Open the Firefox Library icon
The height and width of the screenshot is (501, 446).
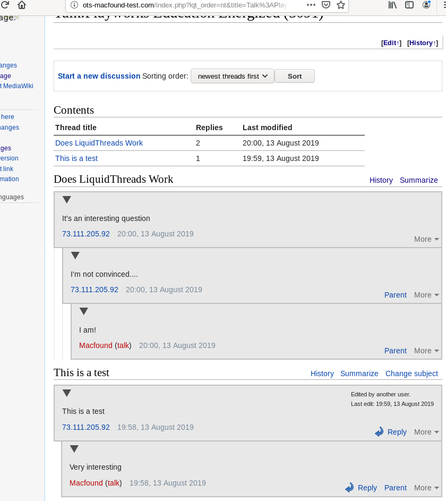coord(392,5)
